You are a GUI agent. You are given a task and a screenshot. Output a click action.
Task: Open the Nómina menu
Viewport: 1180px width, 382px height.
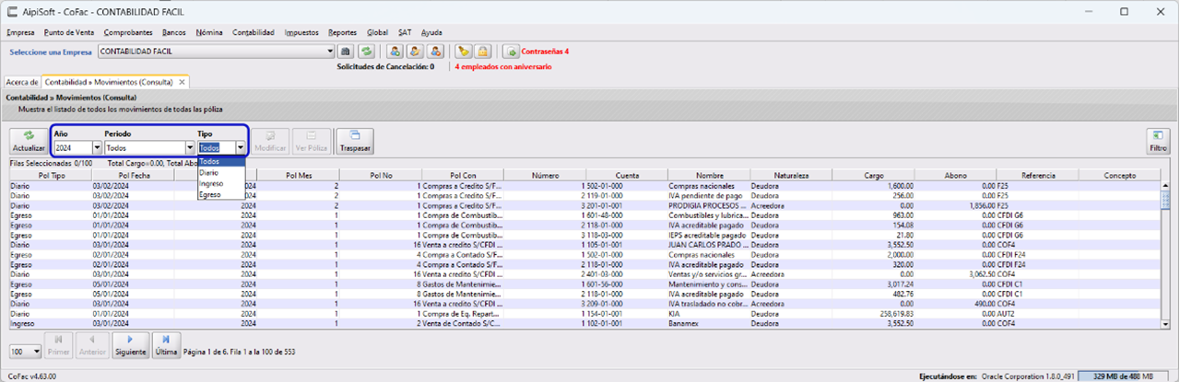[x=209, y=32]
